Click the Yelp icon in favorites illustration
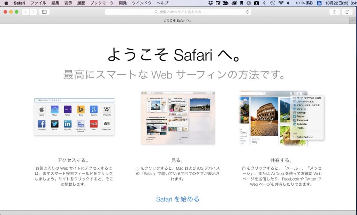This screenshot has height=215, width=357. [93, 124]
